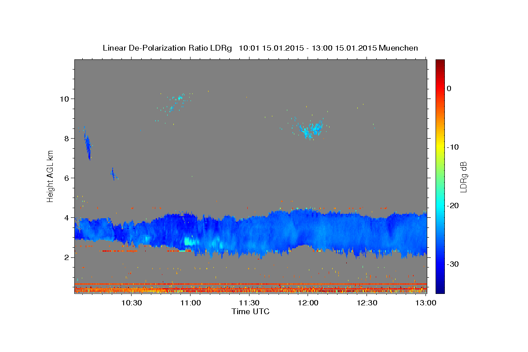Click the height axis label 10

point(65,99)
